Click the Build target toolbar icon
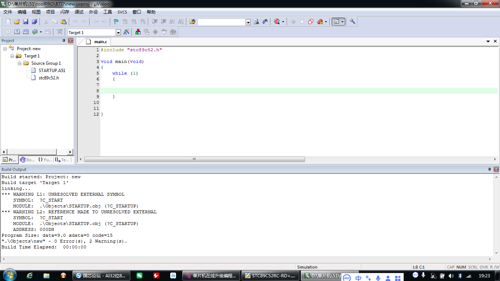This screenshot has height=281, width=500. tap(17, 32)
